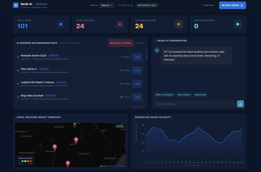Viewport: 261px width, 172px height.
Task: Click the RESQ-AI COORDINATOR panel title
Action: (172, 41)
